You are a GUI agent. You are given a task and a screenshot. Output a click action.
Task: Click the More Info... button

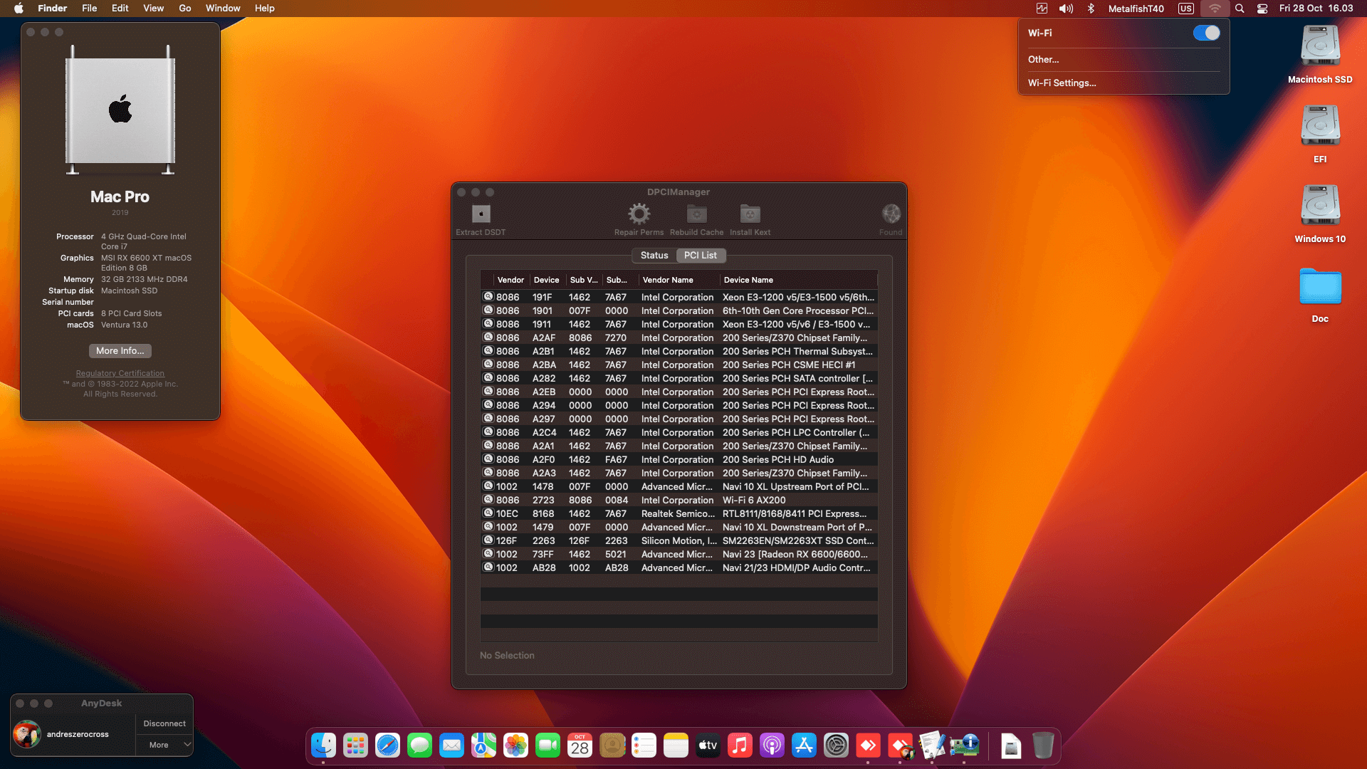(120, 351)
